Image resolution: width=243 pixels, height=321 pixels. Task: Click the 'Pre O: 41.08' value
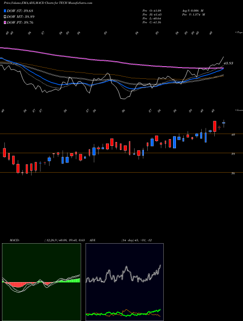(152, 11)
